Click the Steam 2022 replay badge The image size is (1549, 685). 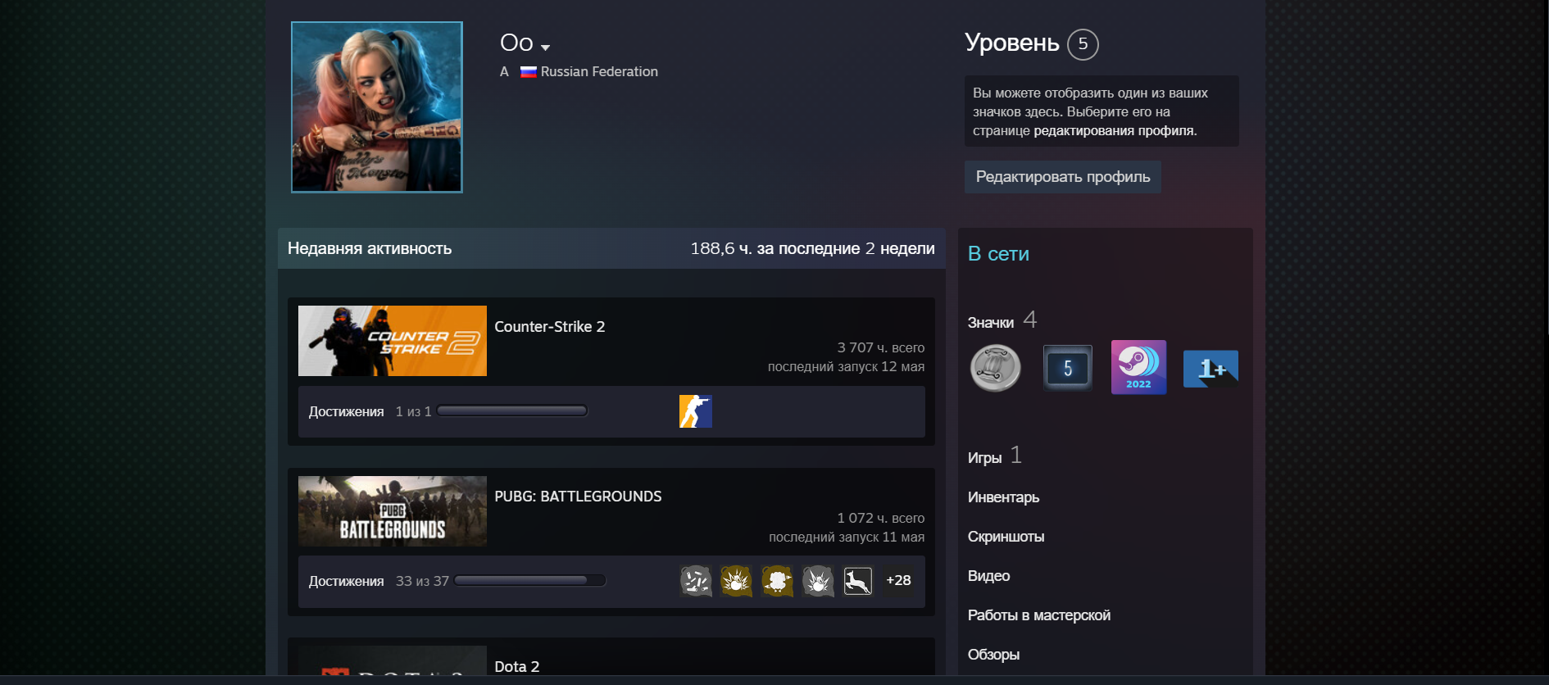[1138, 368]
